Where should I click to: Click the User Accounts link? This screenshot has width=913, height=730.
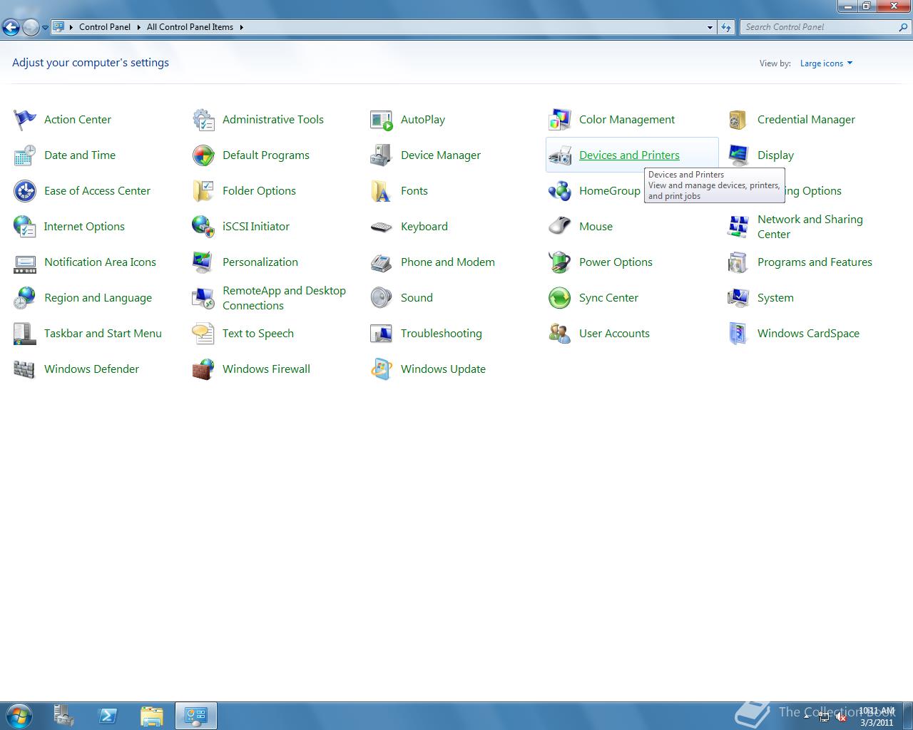click(614, 334)
